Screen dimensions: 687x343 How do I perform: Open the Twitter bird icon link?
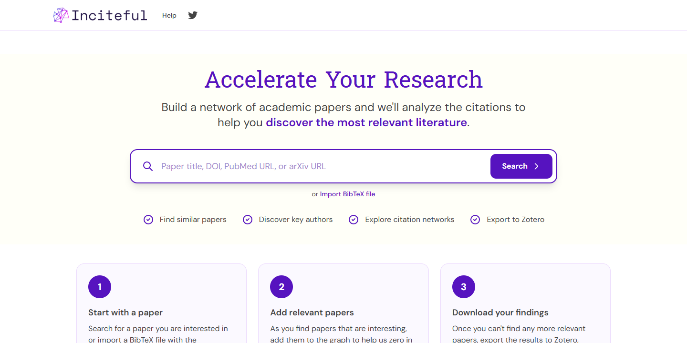pyautogui.click(x=193, y=15)
